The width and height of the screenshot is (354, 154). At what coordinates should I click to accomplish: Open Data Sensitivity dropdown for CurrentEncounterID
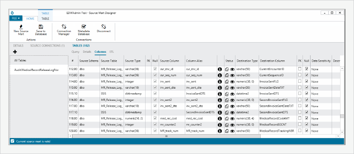(321, 69)
